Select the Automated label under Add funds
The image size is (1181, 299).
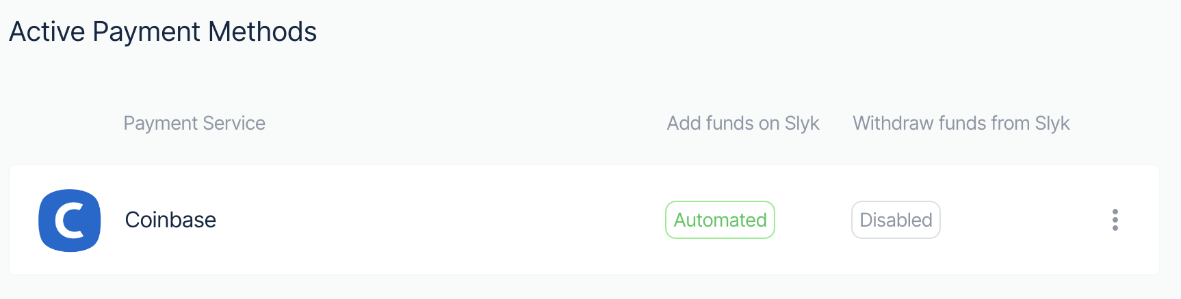click(720, 220)
